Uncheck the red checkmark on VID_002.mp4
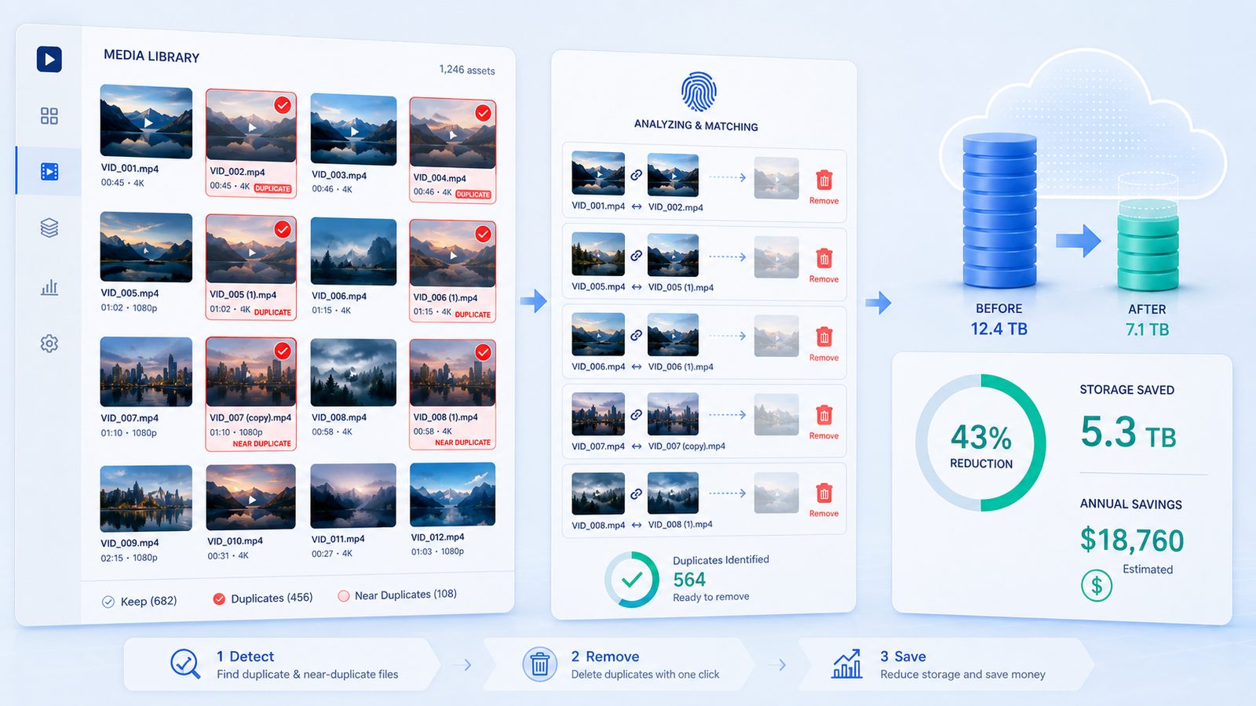The image size is (1256, 706). click(283, 105)
